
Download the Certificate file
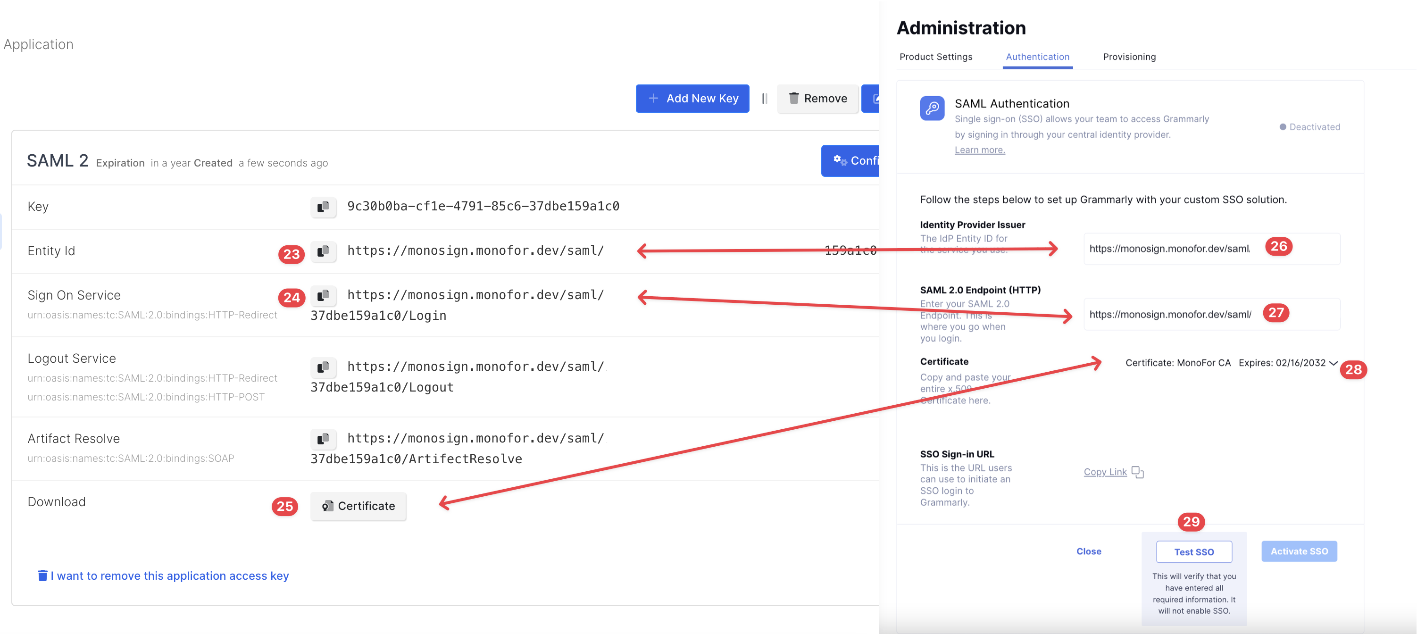coord(358,506)
